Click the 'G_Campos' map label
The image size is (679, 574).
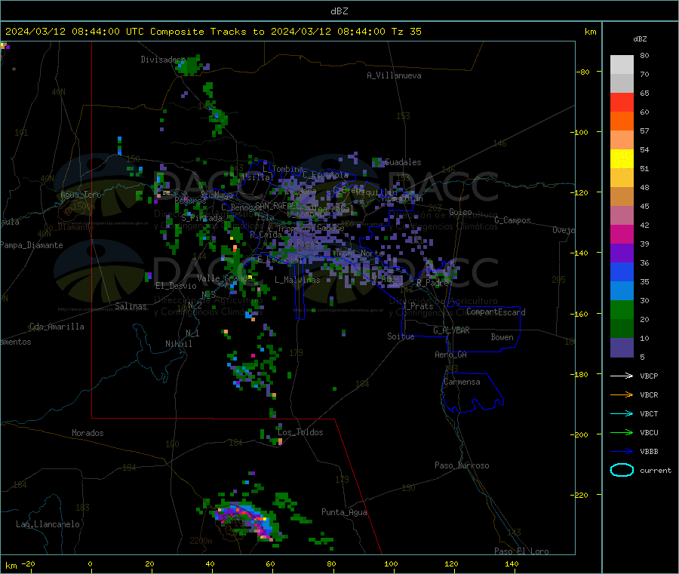512,220
